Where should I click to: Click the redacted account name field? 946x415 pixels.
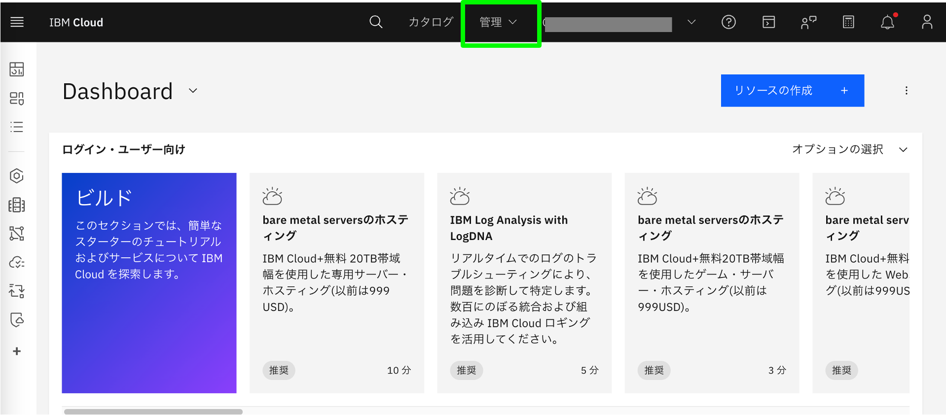tap(608, 24)
